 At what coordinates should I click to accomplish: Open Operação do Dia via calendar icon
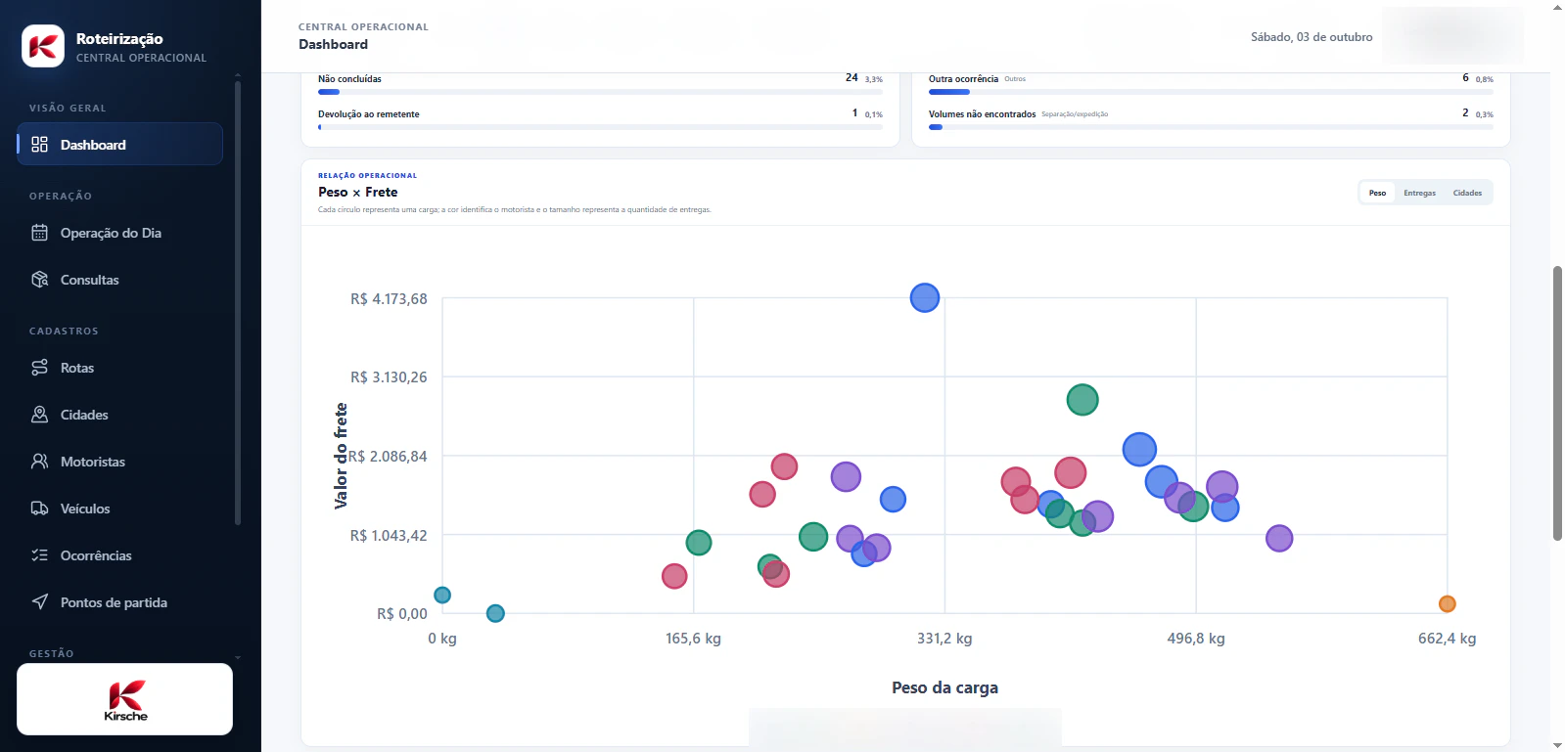tap(39, 233)
